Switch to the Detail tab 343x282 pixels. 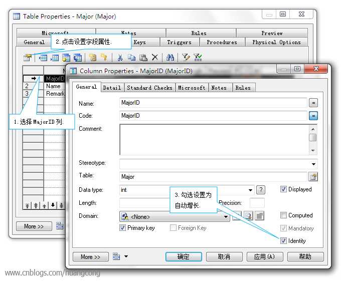(x=112, y=88)
